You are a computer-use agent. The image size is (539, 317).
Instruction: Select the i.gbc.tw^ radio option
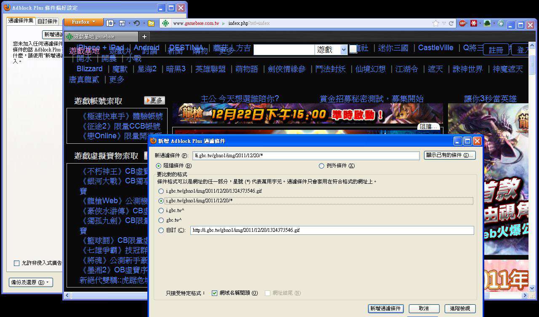[x=161, y=211]
